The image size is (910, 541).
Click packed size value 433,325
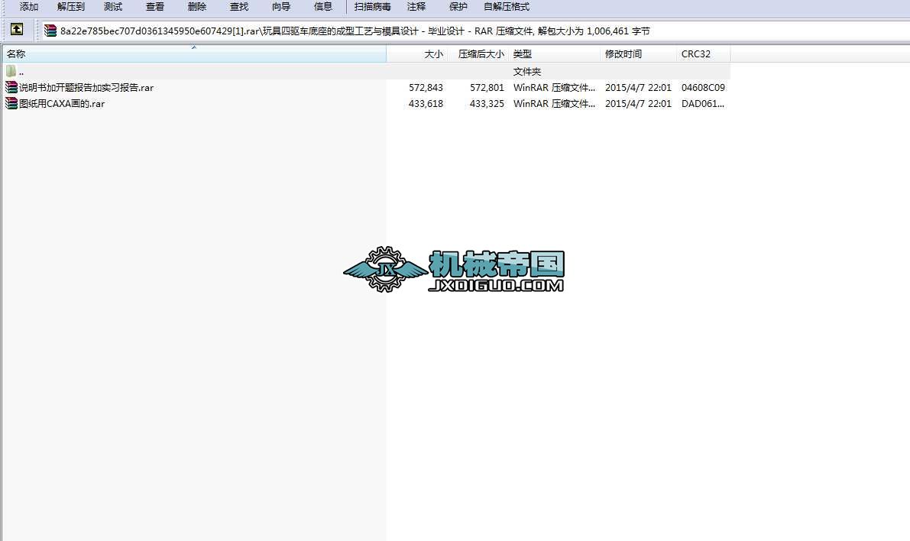click(x=487, y=104)
